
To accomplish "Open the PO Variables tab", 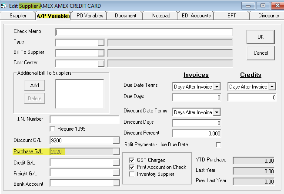I will tap(90, 16).
